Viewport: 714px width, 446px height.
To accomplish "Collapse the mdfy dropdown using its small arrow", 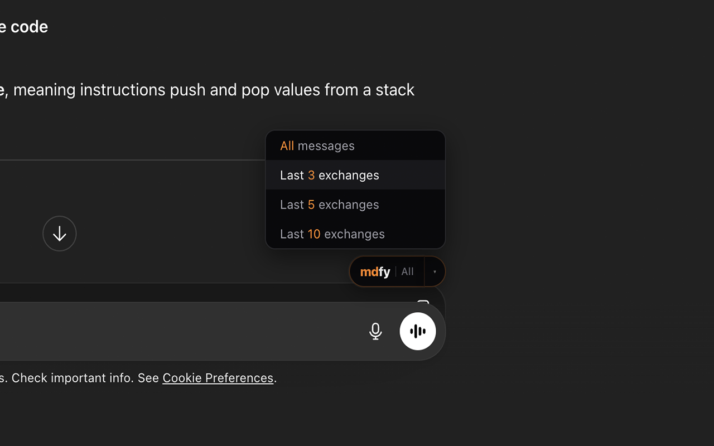I will (x=435, y=272).
